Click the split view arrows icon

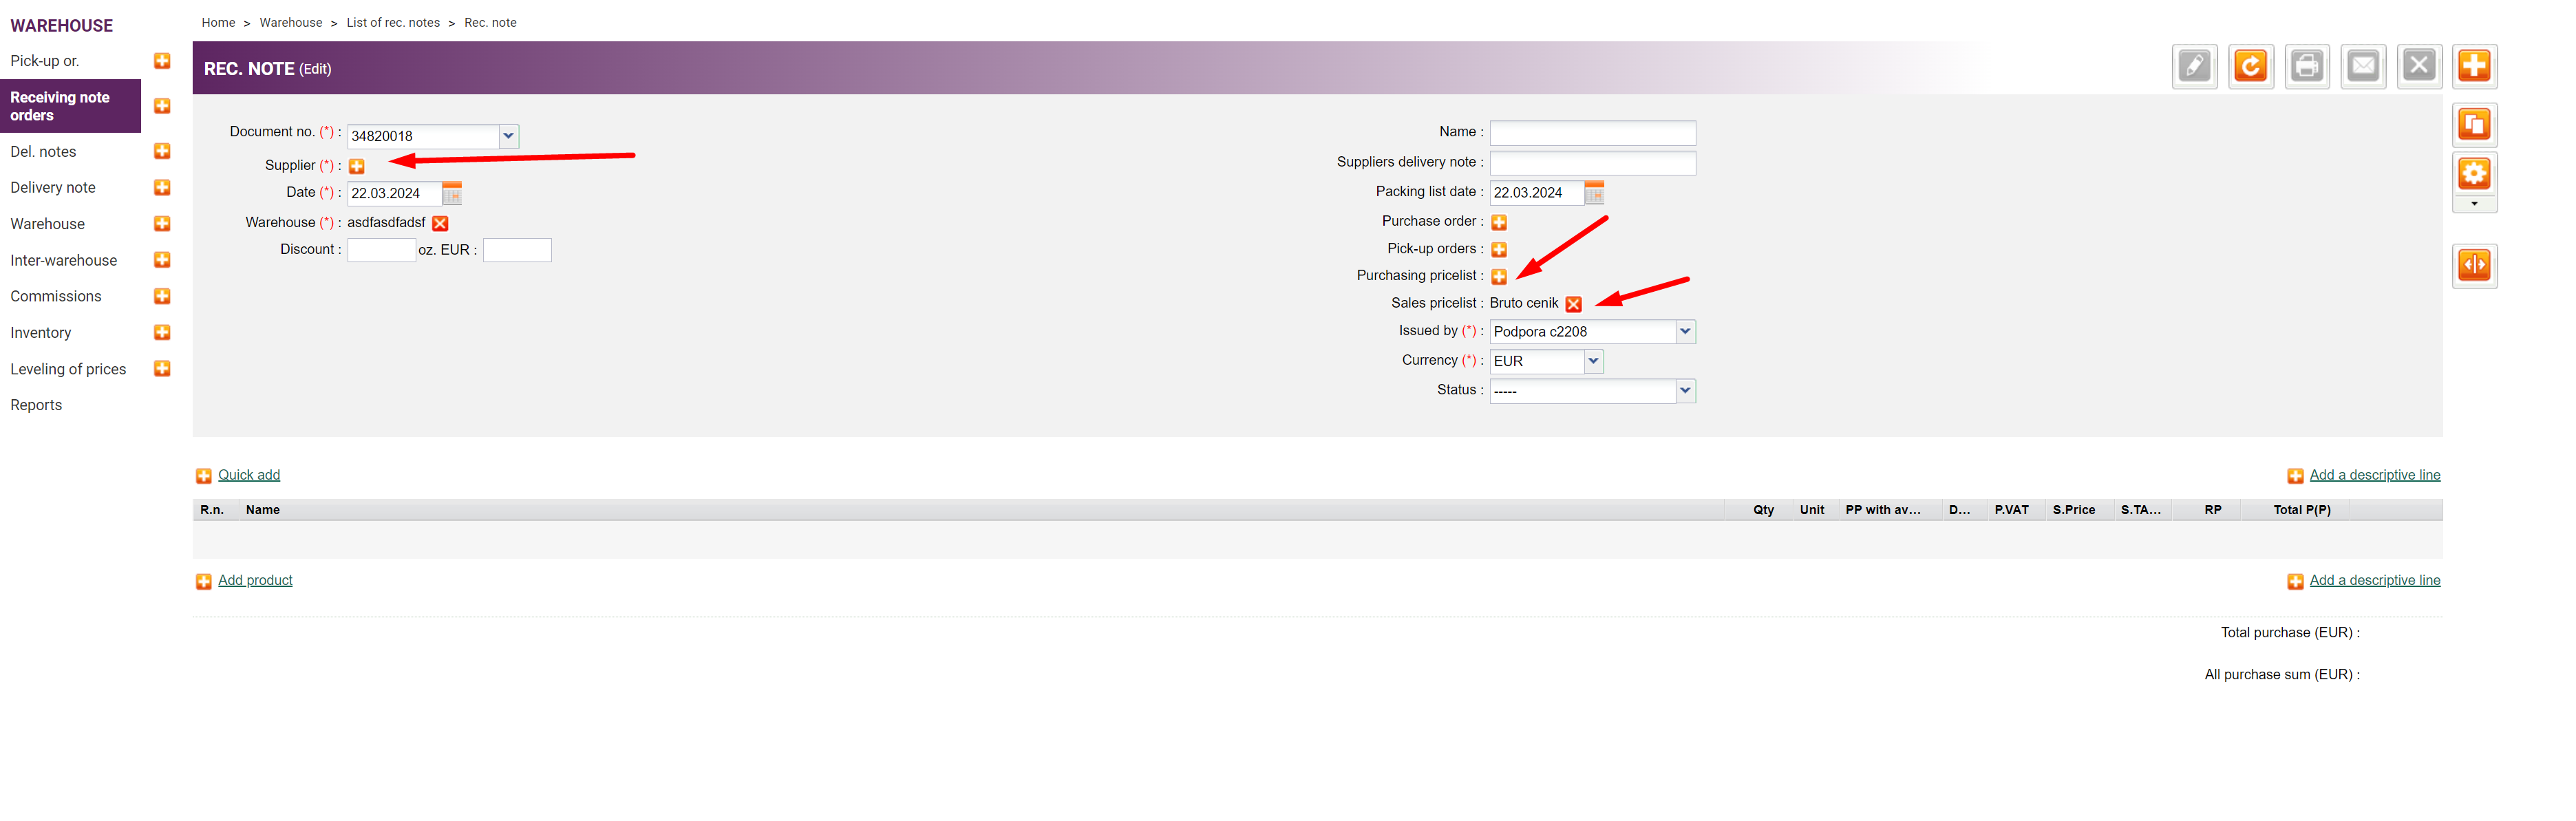click(2474, 266)
